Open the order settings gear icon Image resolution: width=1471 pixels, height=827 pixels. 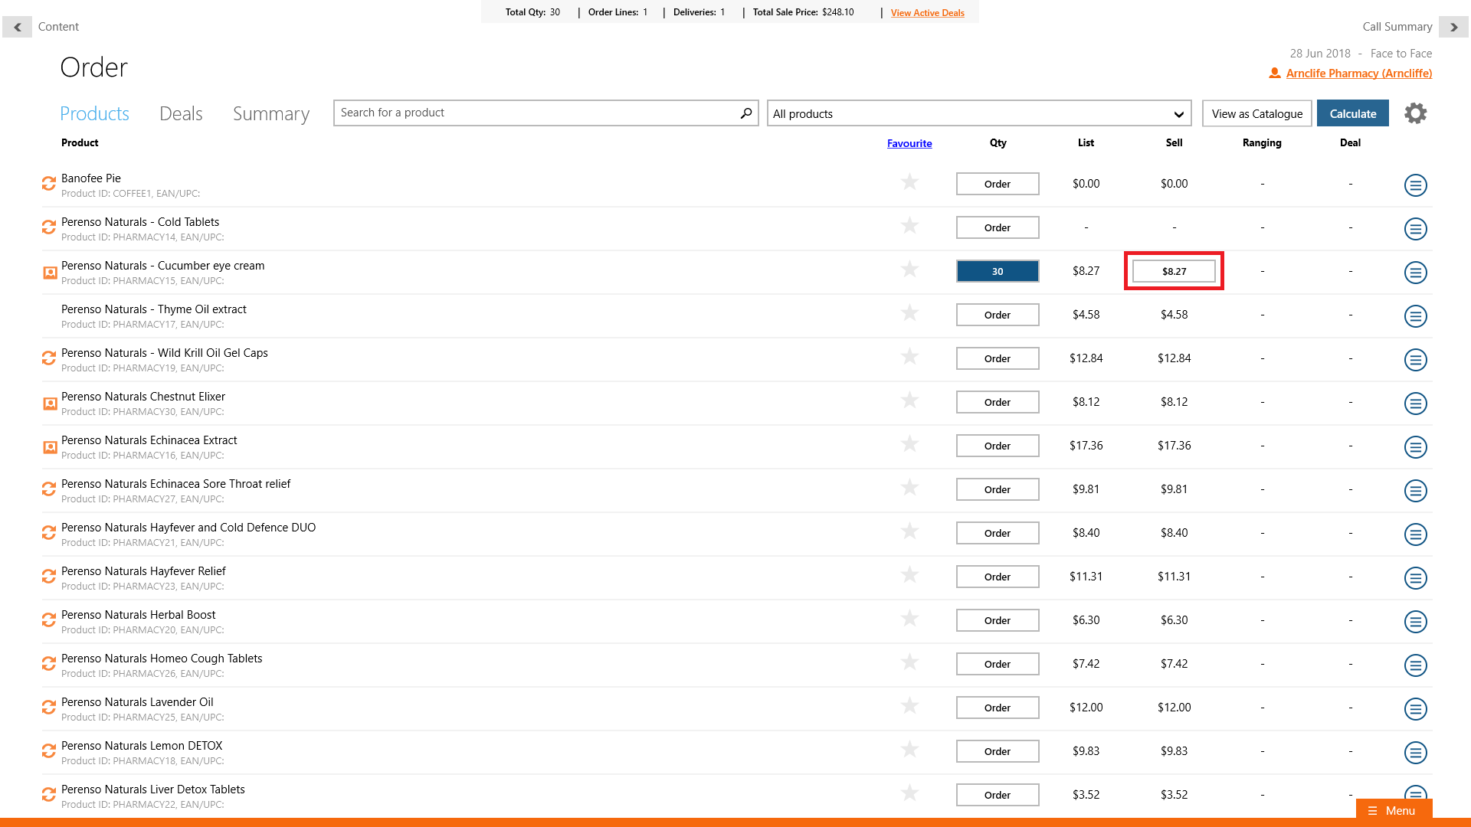click(x=1415, y=113)
